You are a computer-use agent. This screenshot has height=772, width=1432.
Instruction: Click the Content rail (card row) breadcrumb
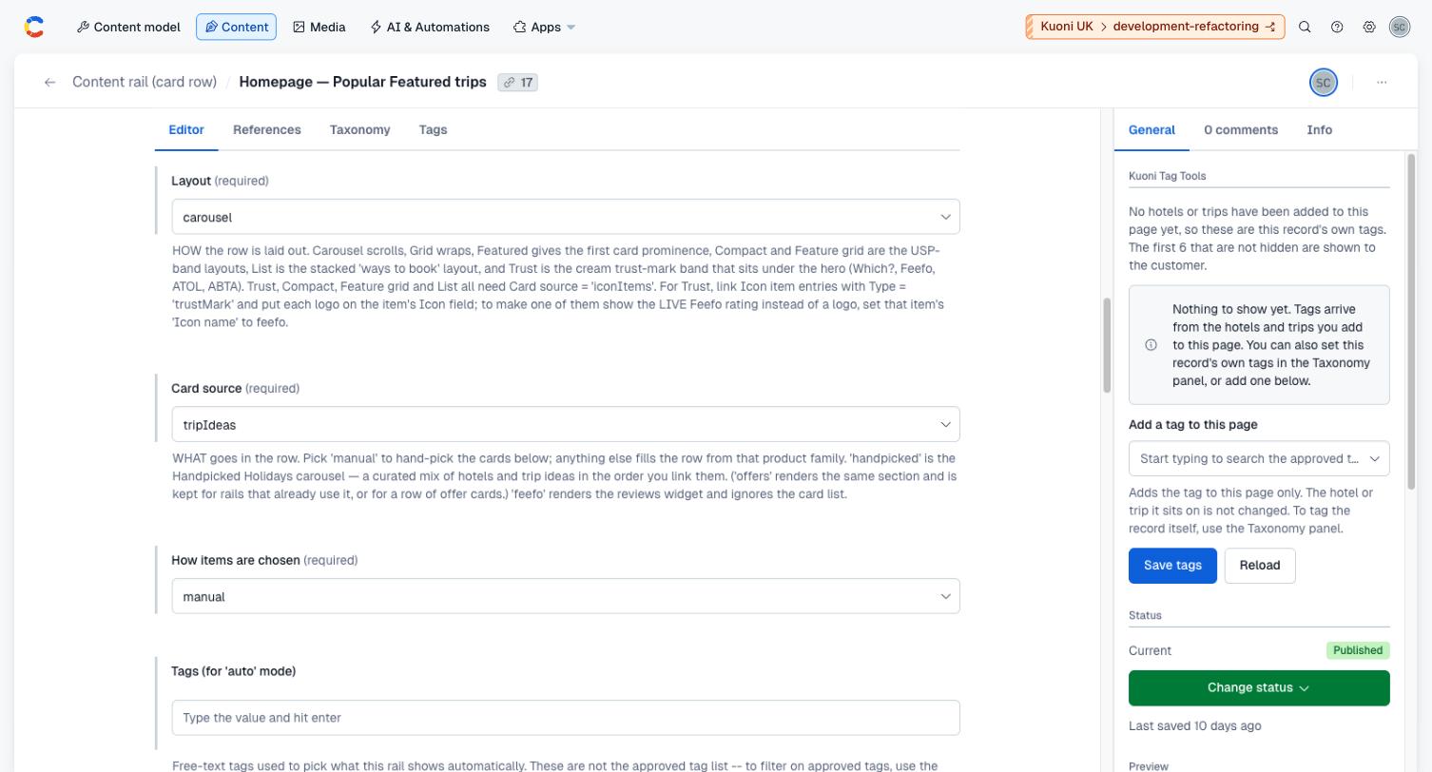(x=145, y=82)
